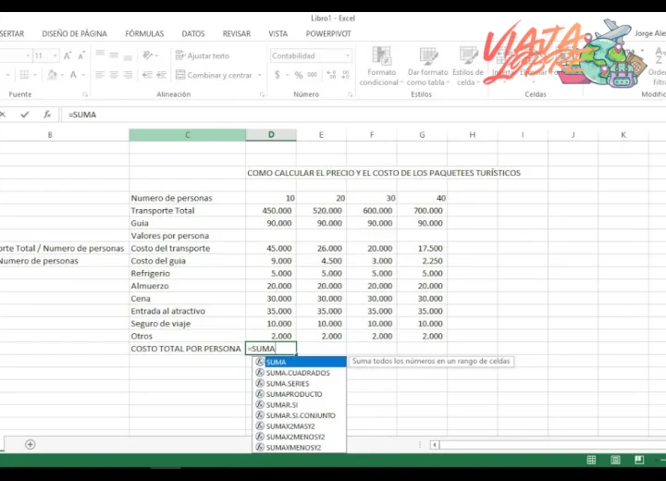Open Insert Function fx dialog
This screenshot has height=481, width=666.
pyautogui.click(x=47, y=115)
